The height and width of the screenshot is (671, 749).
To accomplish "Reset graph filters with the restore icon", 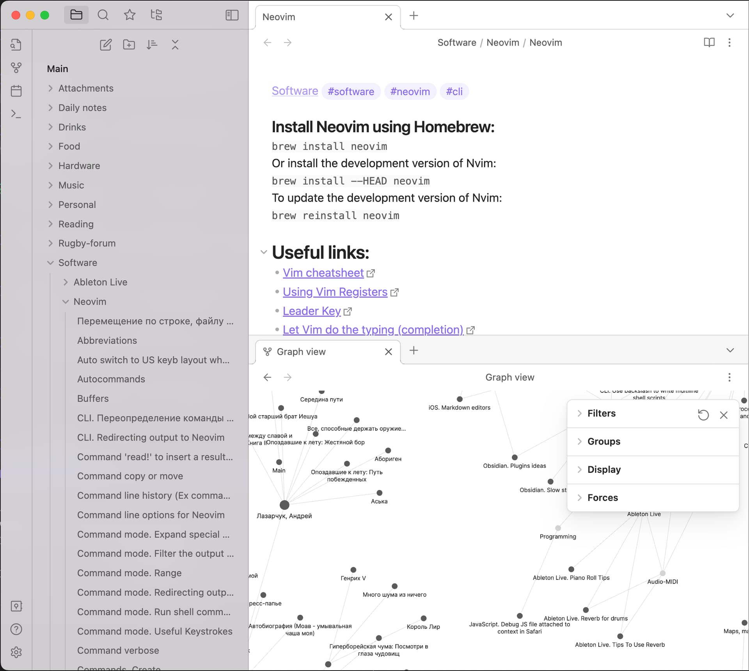I will [703, 415].
